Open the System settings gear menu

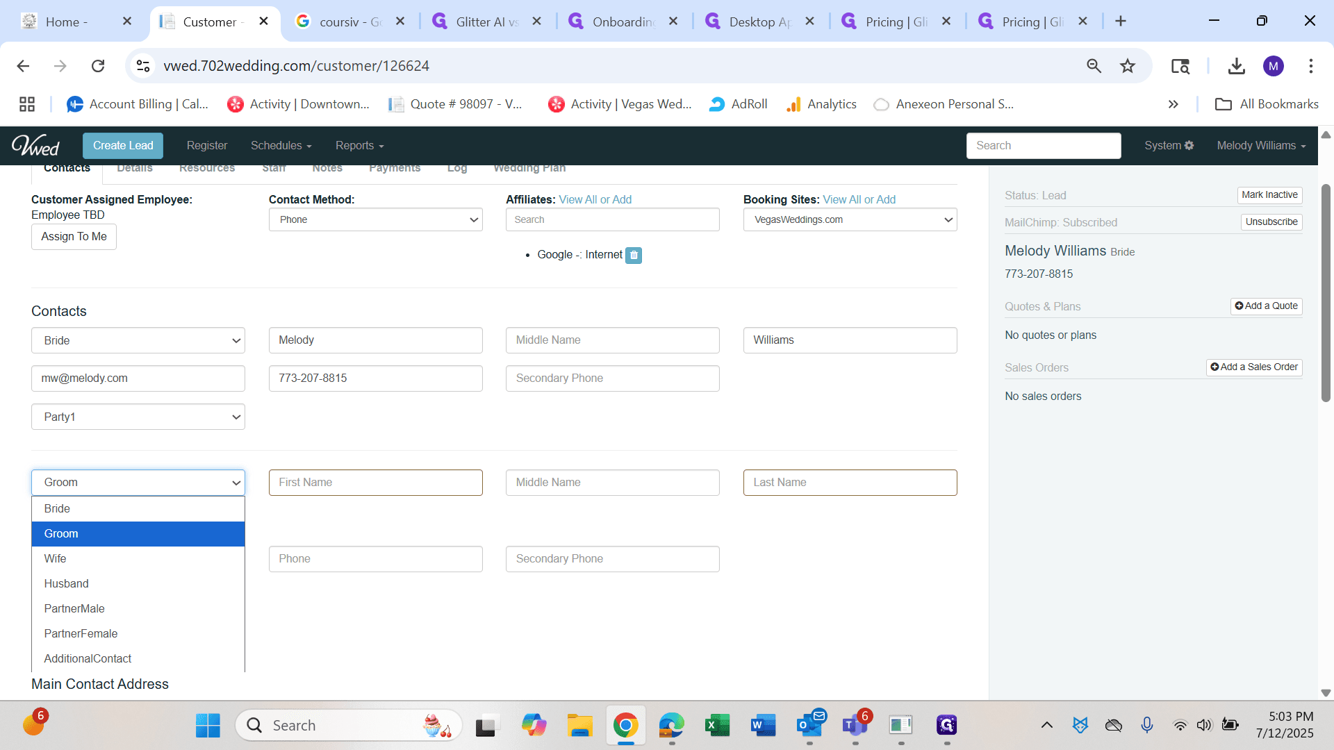[x=1169, y=145]
